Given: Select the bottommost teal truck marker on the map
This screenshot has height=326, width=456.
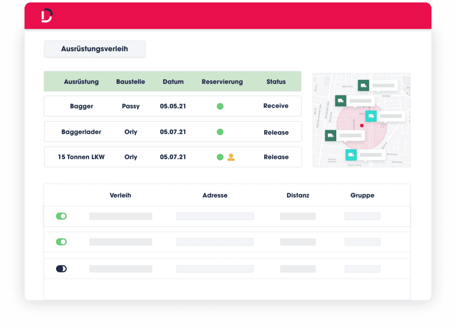Looking at the screenshot, I should point(351,155).
